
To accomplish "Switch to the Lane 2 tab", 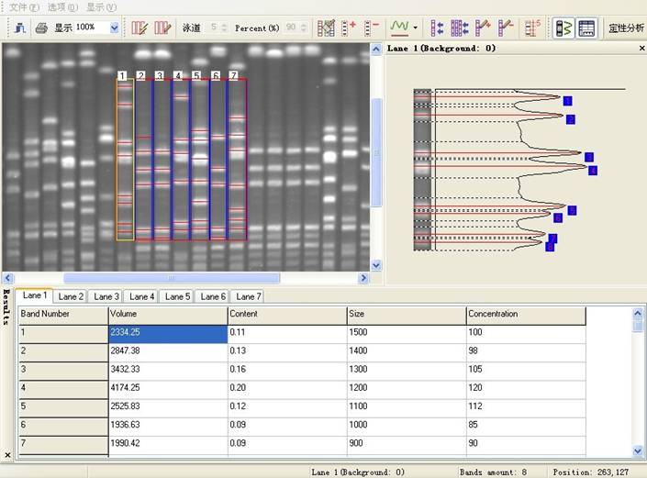I will (x=71, y=296).
